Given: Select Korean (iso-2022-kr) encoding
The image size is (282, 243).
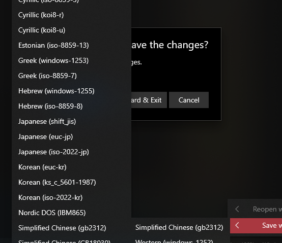Looking at the screenshot, I should pos(71,198).
